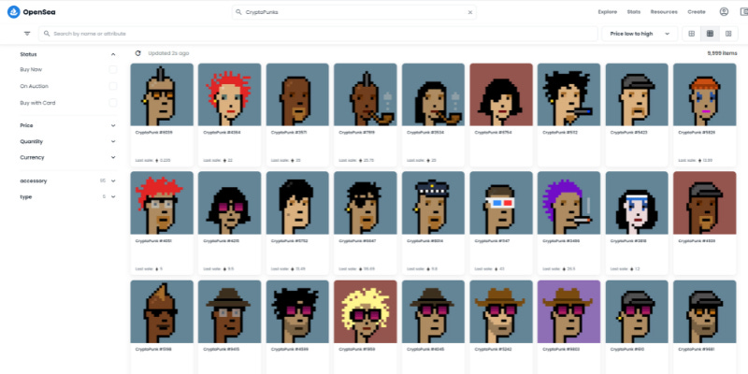Image resolution: width=748 pixels, height=374 pixels.
Task: Open the orange knitted cap female punk
Action: tap(705, 94)
